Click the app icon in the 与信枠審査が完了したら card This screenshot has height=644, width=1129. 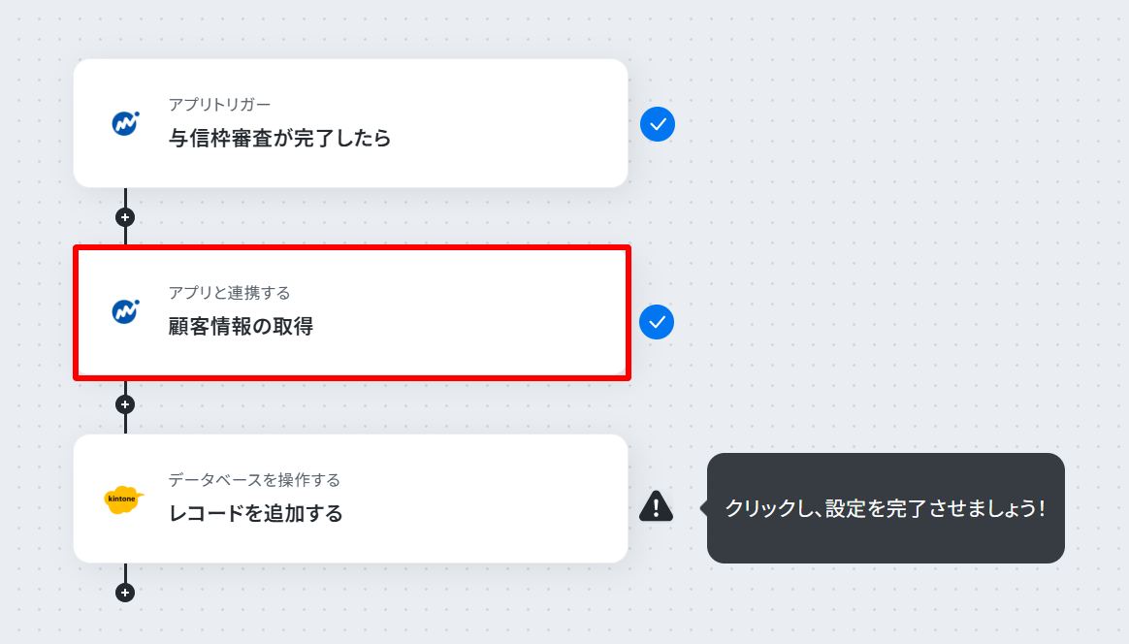point(125,123)
